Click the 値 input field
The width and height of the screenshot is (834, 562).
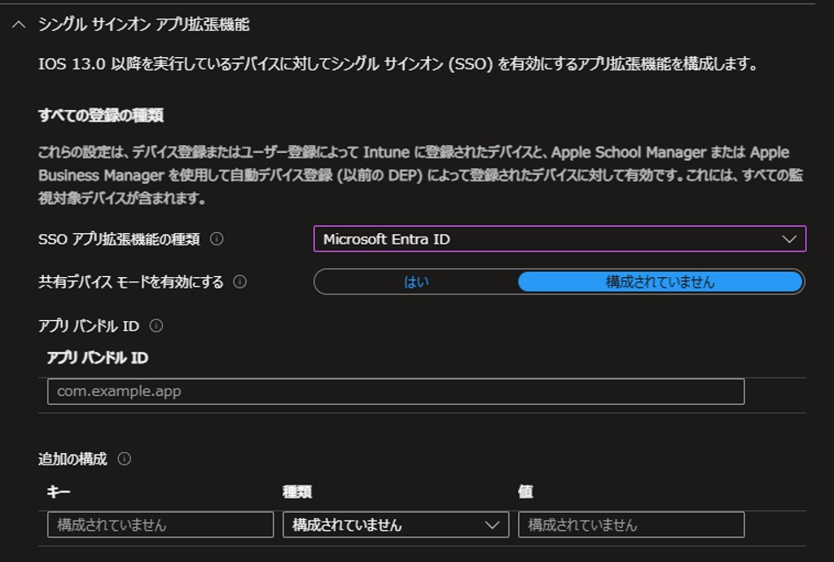(631, 525)
